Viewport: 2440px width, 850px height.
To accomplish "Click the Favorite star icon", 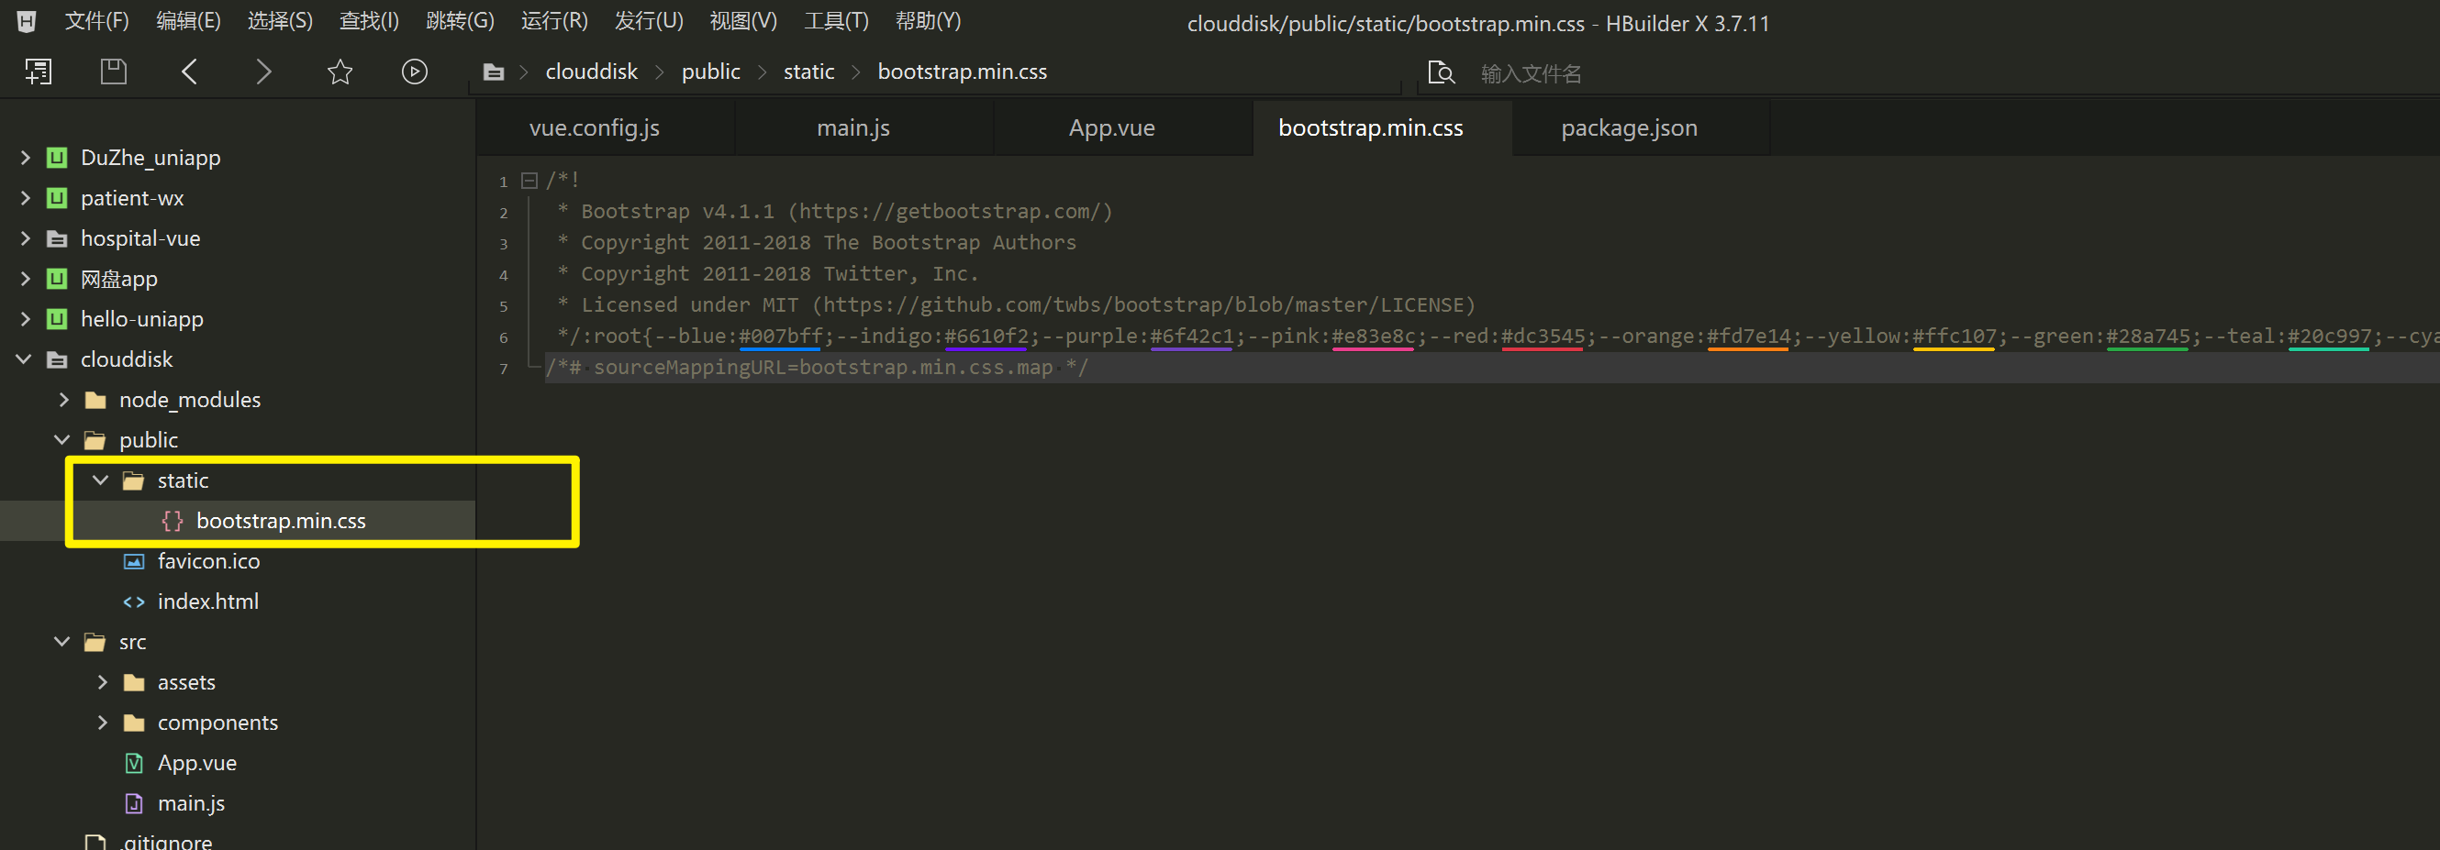I will coord(340,71).
